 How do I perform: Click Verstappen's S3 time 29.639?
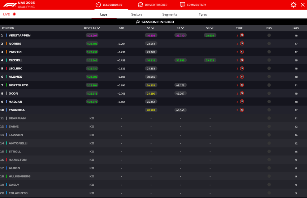210,35
